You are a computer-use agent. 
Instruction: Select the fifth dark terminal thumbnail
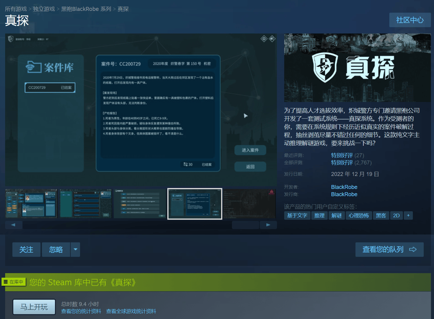249,204
